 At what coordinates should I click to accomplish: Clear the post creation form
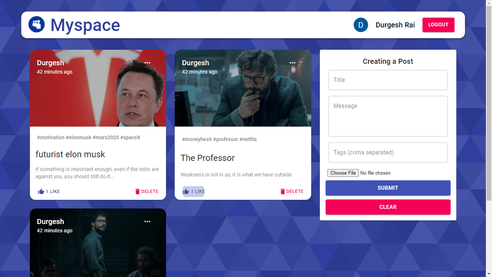[388, 207]
